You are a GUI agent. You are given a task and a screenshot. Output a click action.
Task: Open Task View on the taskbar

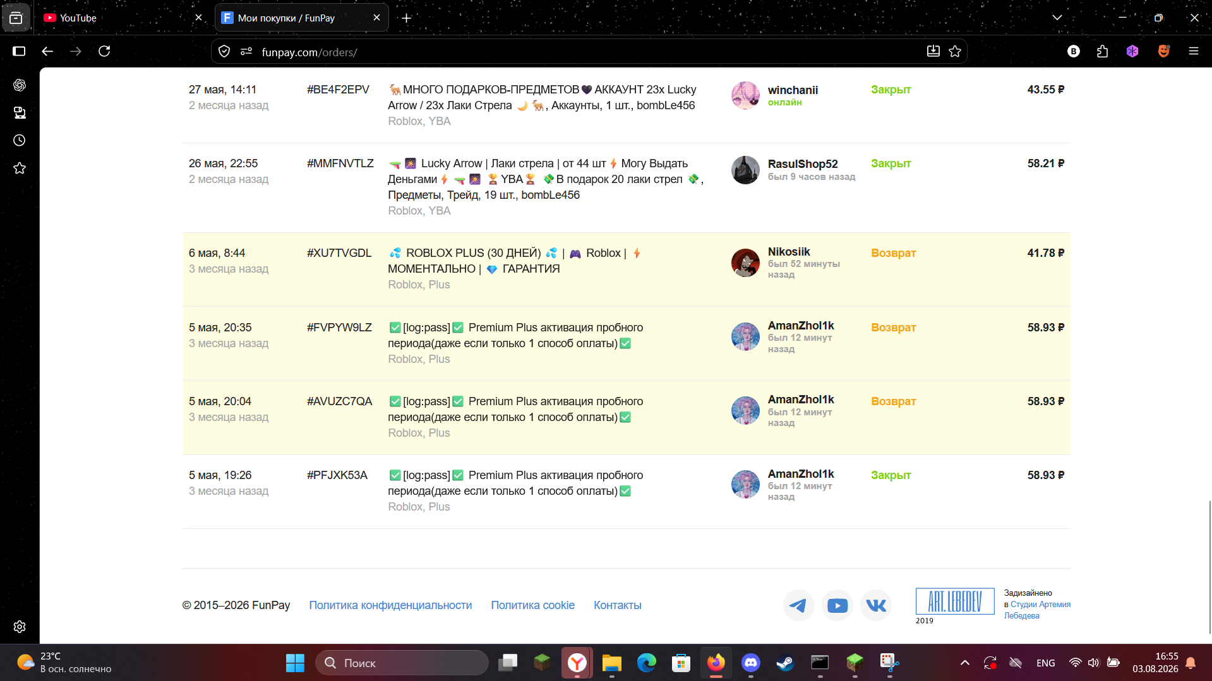coord(508,663)
